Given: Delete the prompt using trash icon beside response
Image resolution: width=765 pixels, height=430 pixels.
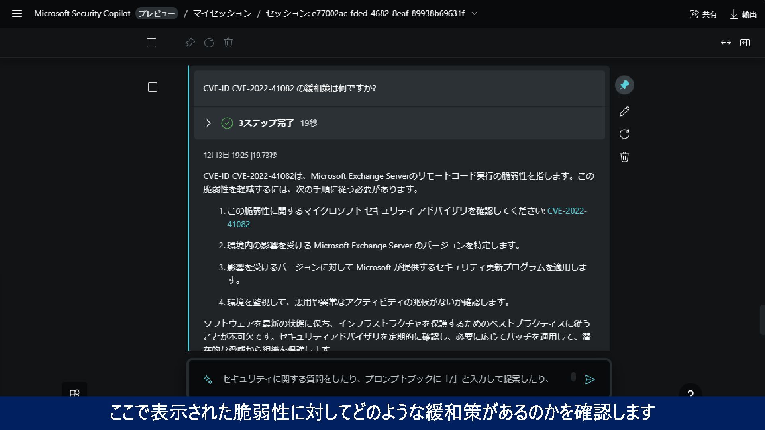Looking at the screenshot, I should pyautogui.click(x=624, y=157).
